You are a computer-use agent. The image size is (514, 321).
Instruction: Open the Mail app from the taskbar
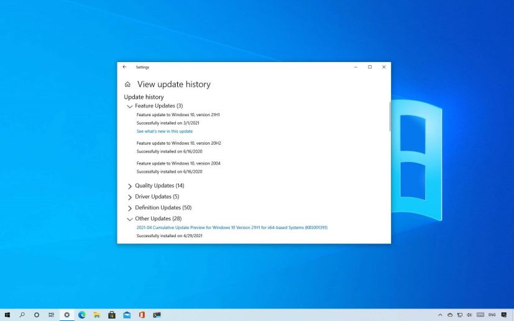coord(127,315)
